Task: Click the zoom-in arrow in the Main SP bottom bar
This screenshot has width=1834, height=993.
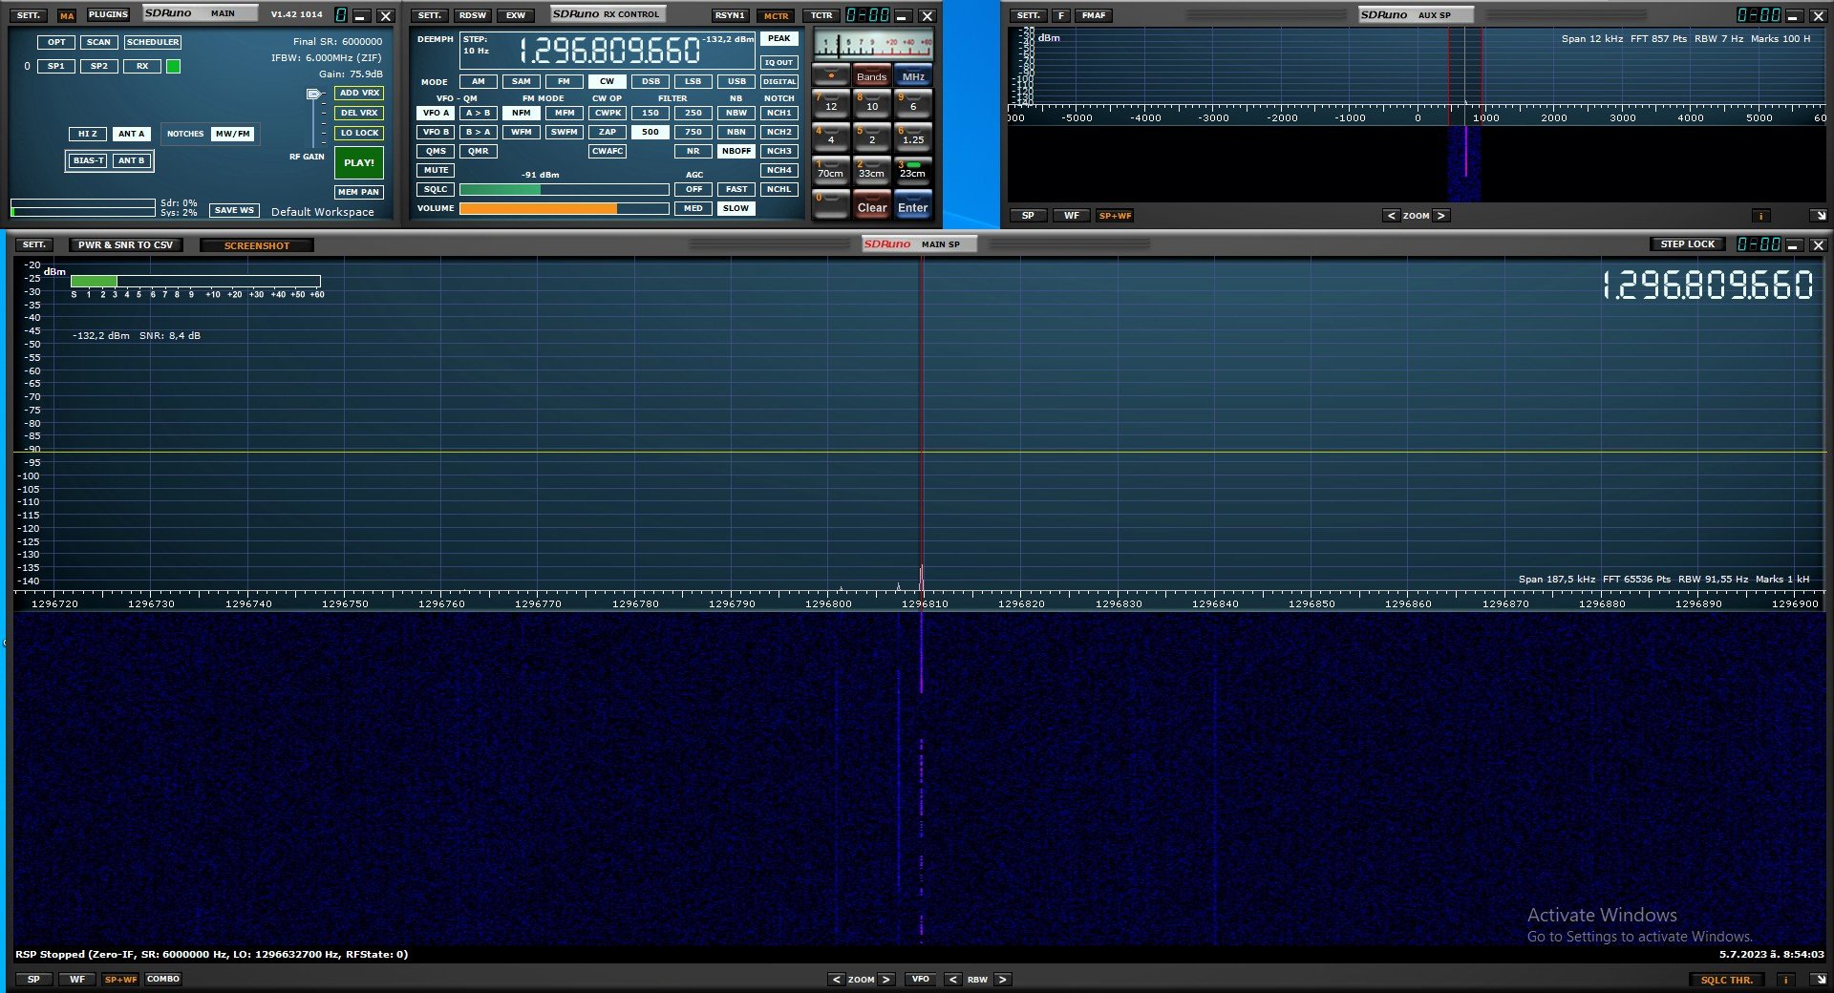Action: tap(885, 980)
